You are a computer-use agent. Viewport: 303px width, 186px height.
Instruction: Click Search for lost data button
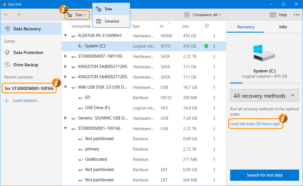[264, 175]
